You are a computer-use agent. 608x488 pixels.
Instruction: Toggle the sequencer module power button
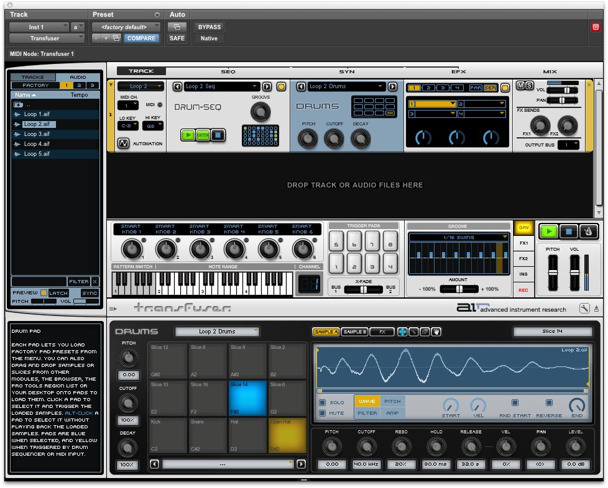[x=281, y=86]
